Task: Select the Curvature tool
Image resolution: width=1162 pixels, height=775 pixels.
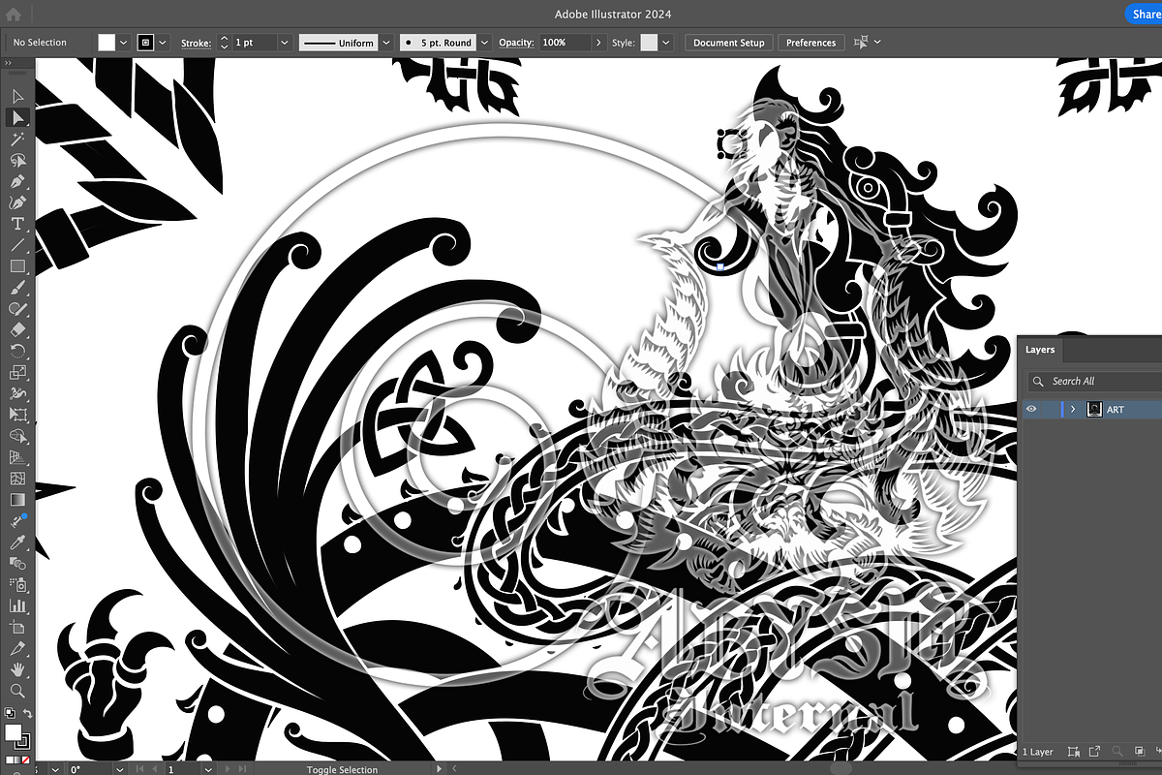Action: click(17, 202)
